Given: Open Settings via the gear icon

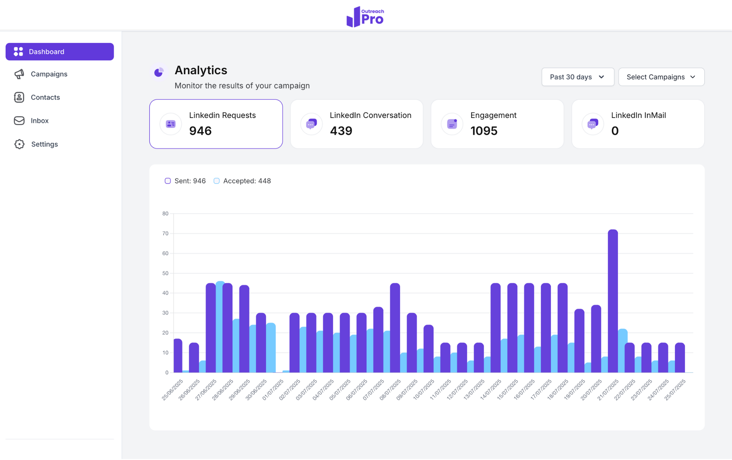Looking at the screenshot, I should coord(19,144).
